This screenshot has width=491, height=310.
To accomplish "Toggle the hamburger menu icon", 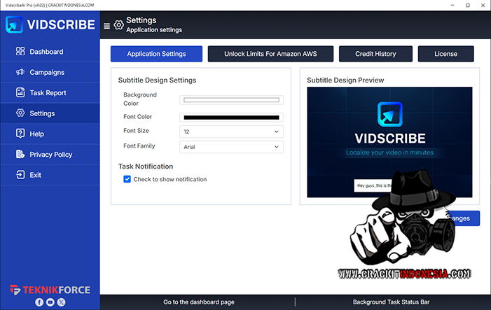I will pos(106,26).
